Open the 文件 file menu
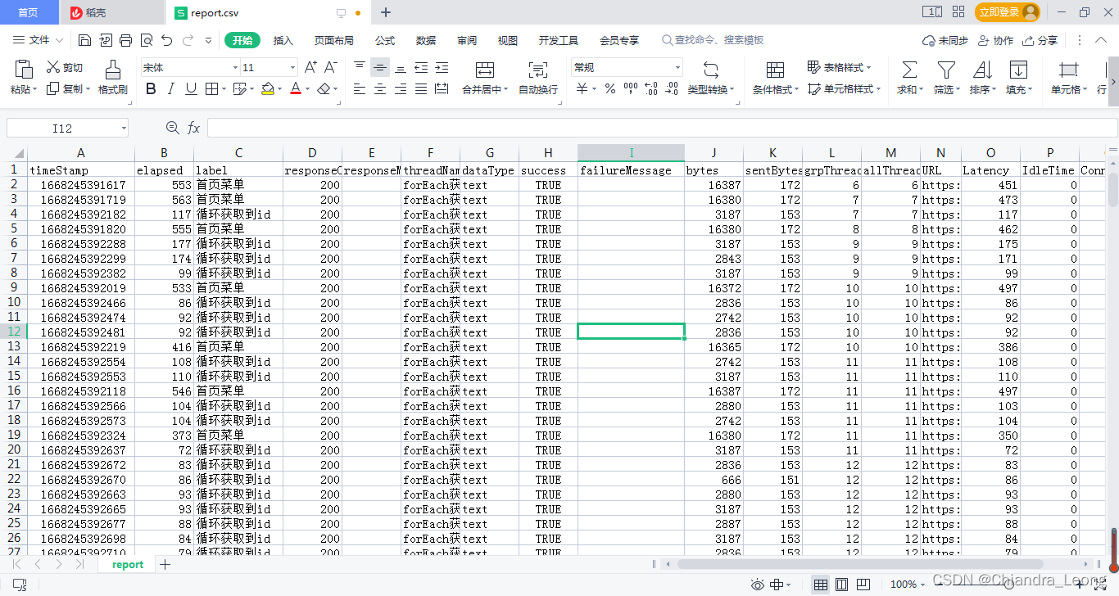The height and width of the screenshot is (596, 1119). [x=39, y=40]
